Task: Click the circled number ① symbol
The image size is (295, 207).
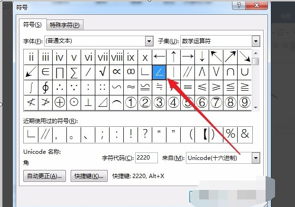Action: (130, 102)
